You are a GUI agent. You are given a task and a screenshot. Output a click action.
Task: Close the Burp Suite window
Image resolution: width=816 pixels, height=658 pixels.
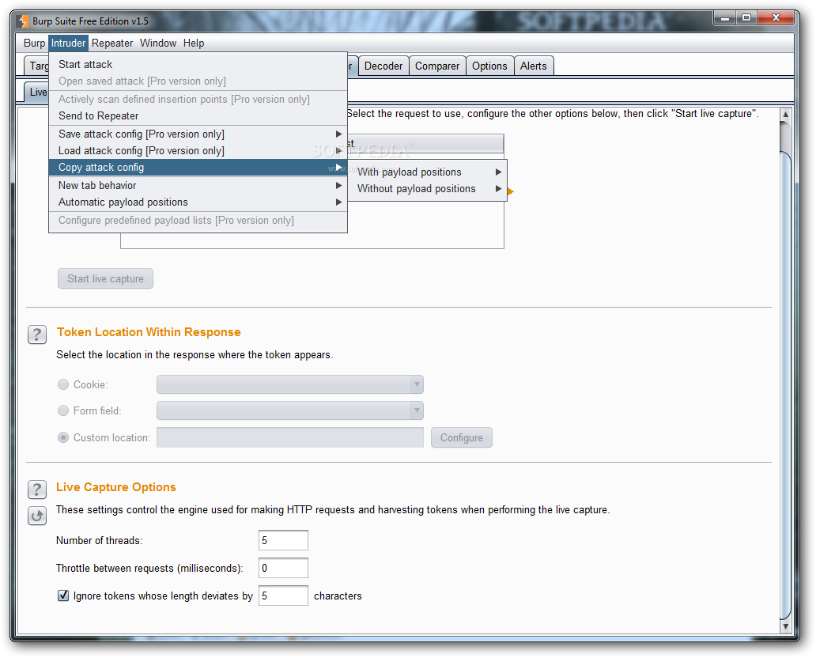click(776, 18)
